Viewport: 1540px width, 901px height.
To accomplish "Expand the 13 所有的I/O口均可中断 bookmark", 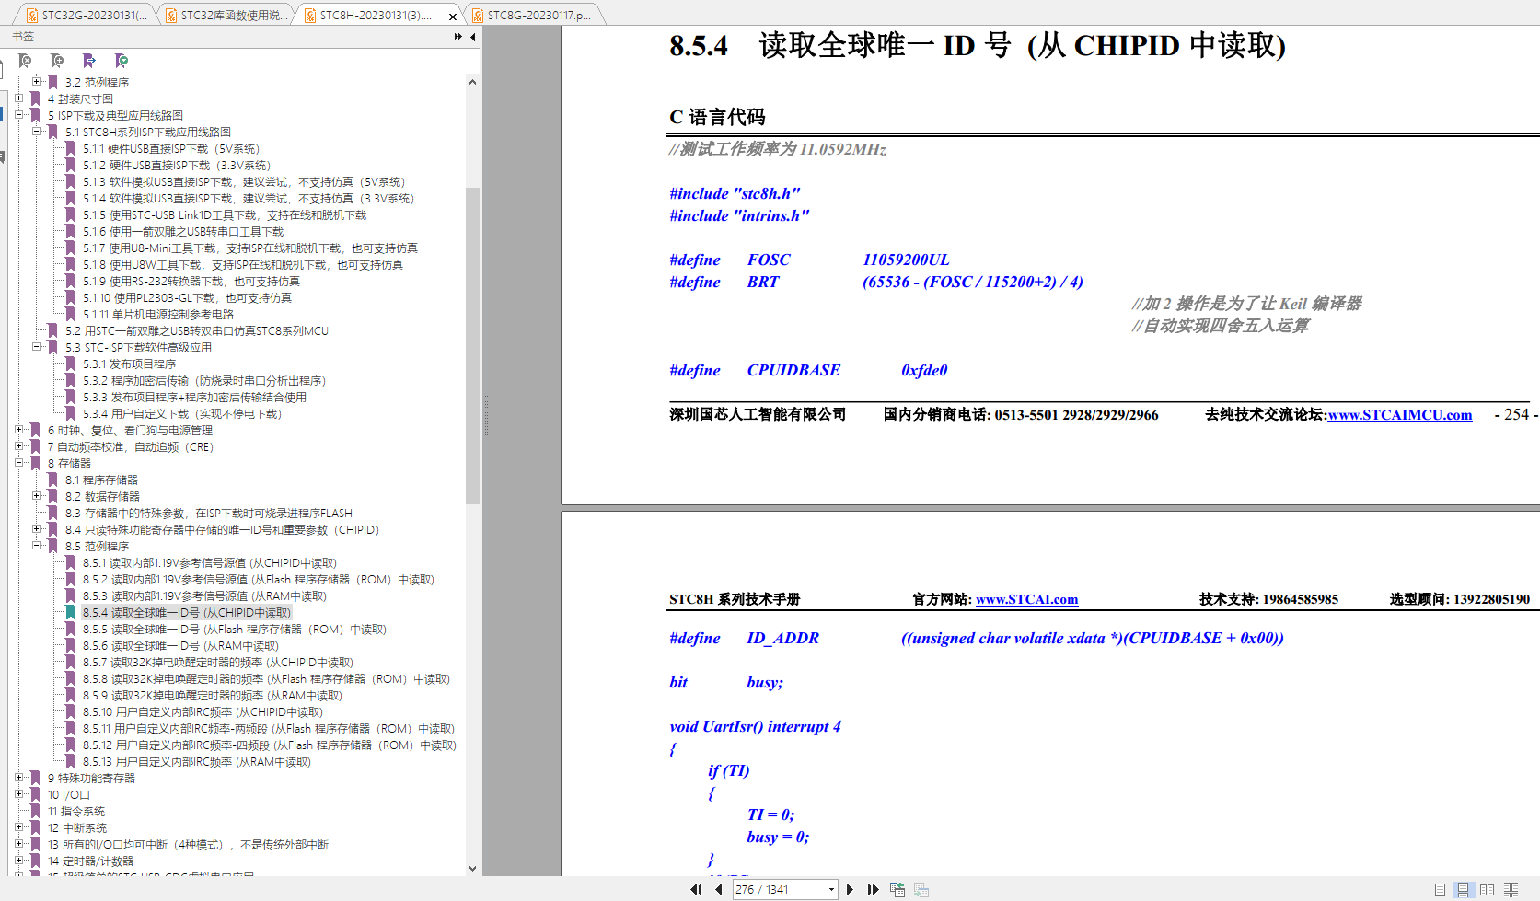I will pos(18,843).
